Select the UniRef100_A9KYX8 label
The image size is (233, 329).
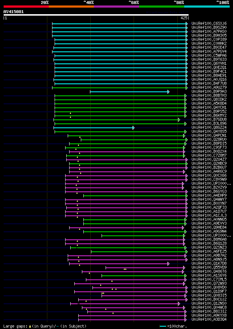point(209,315)
